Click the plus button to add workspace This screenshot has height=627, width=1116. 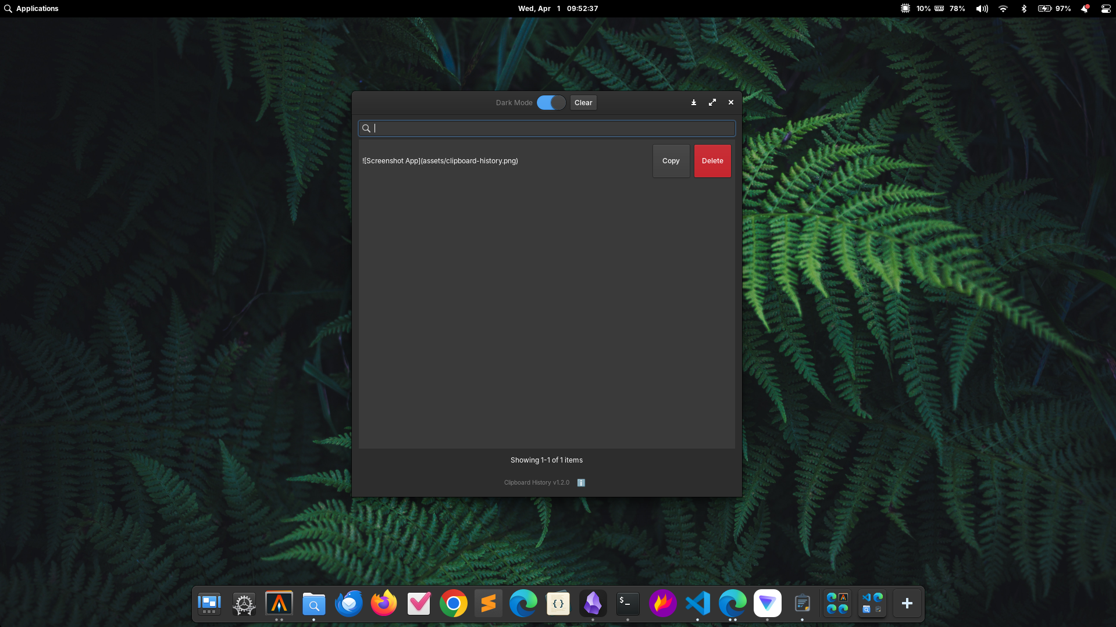907,604
